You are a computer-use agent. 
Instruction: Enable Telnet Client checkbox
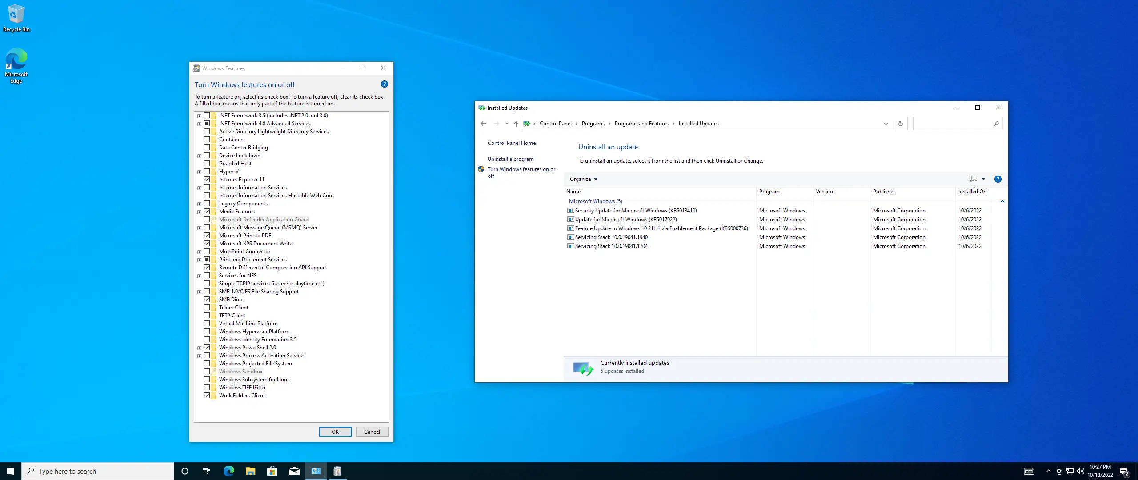tap(207, 308)
